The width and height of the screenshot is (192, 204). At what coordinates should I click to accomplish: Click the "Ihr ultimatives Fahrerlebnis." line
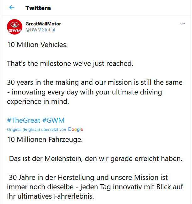(51, 196)
